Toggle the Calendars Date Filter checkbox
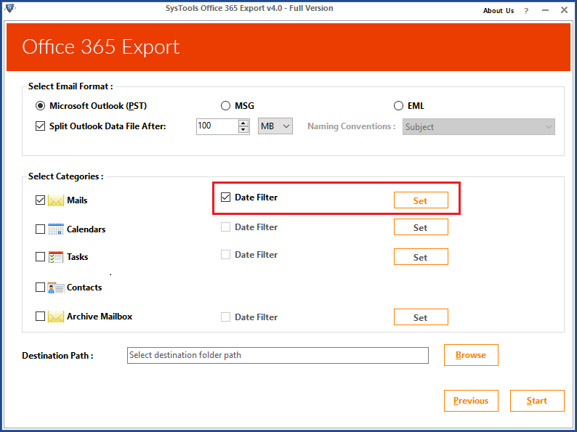This screenshot has width=577, height=432. [x=225, y=227]
